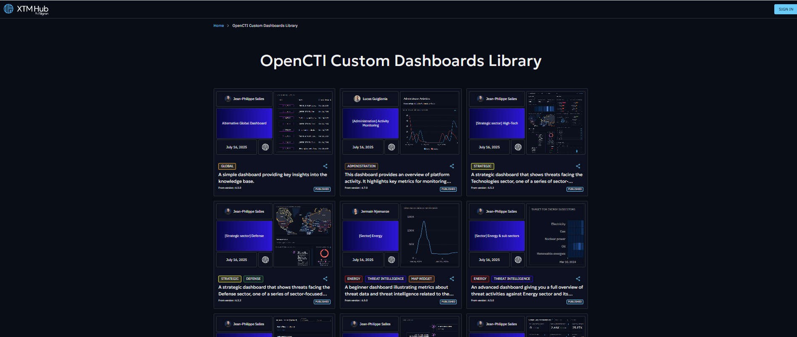This screenshot has height=337, width=797.
Task: Open Target for Energy Subsectors thumbnail
Action: 556,235
